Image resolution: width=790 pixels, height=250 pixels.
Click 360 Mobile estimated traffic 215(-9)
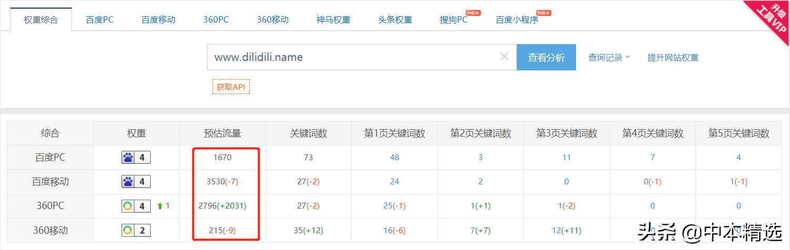click(x=222, y=231)
